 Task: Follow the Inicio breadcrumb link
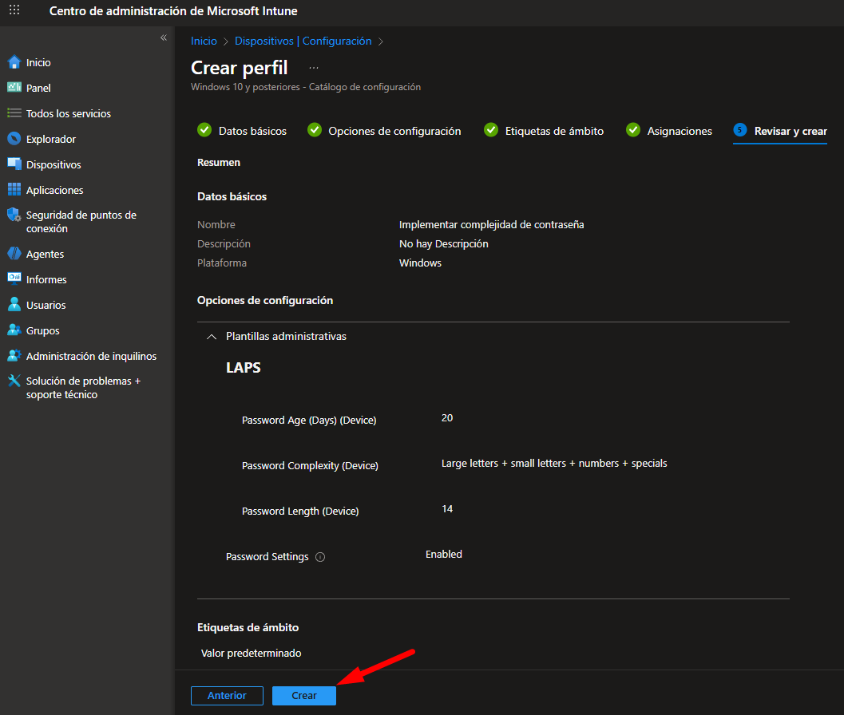[204, 41]
